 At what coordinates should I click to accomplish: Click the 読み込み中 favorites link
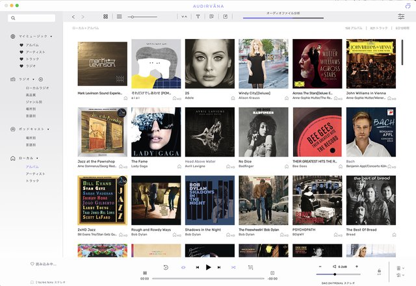coord(44,264)
